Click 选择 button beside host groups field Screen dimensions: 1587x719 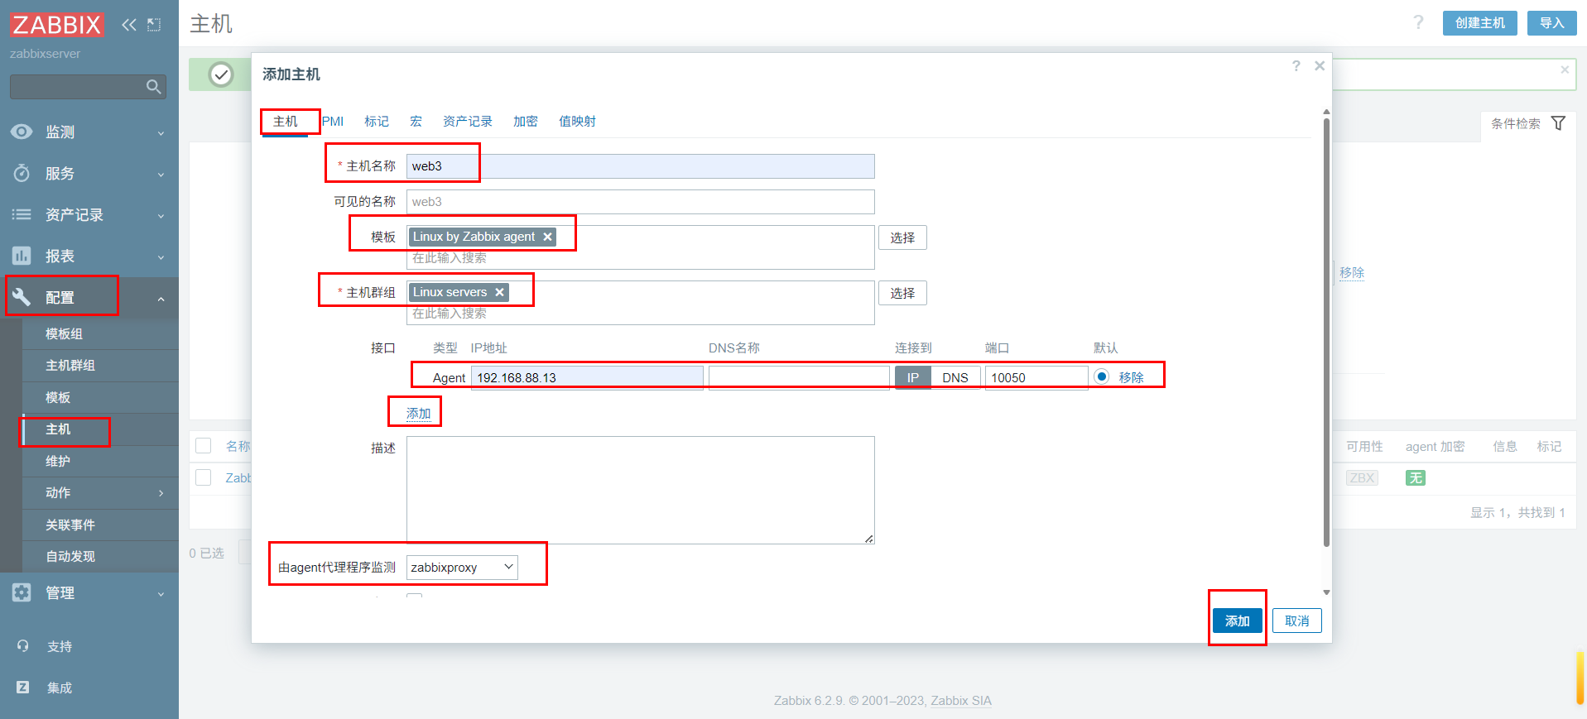tap(902, 293)
